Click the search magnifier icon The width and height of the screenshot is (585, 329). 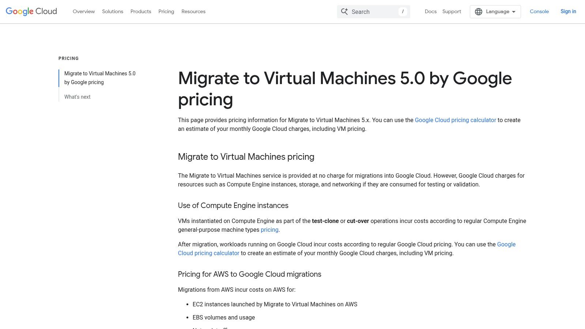point(344,11)
